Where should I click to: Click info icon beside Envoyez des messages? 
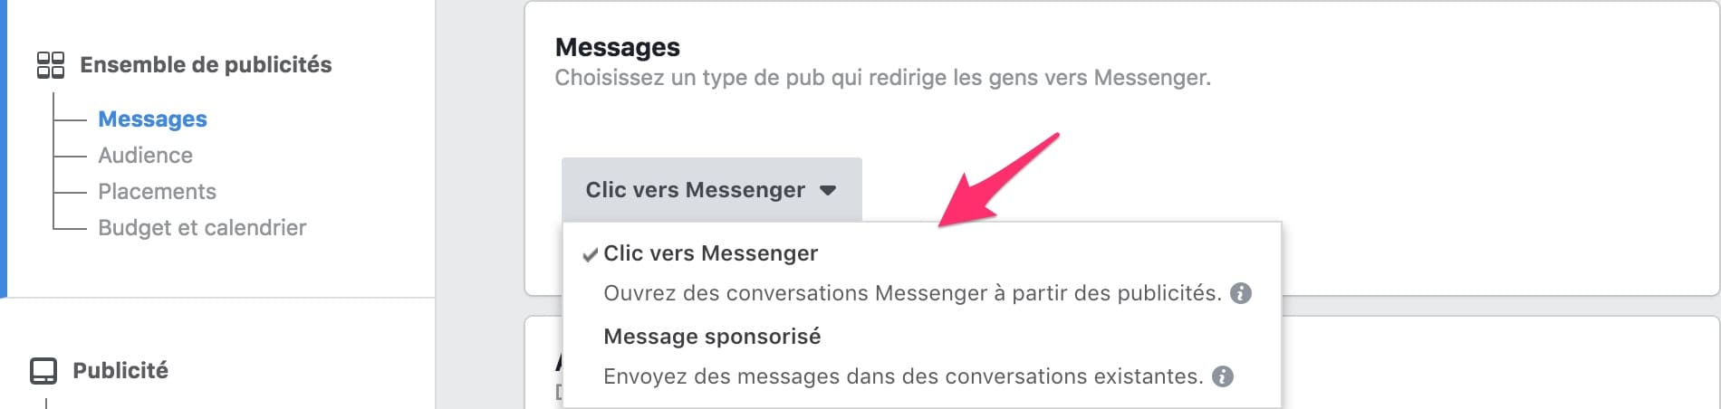pyautogui.click(x=1223, y=376)
